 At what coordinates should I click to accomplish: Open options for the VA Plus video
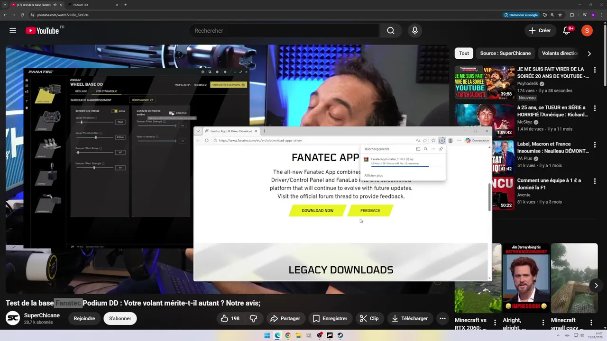(x=595, y=145)
